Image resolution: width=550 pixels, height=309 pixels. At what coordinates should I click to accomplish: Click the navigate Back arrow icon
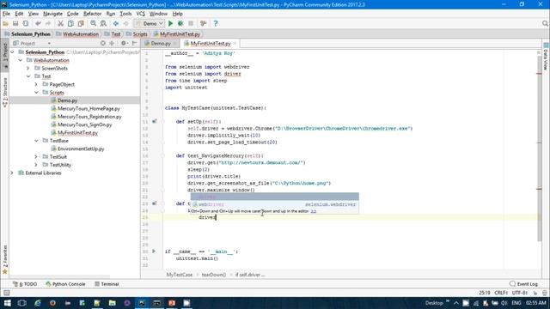116,23
